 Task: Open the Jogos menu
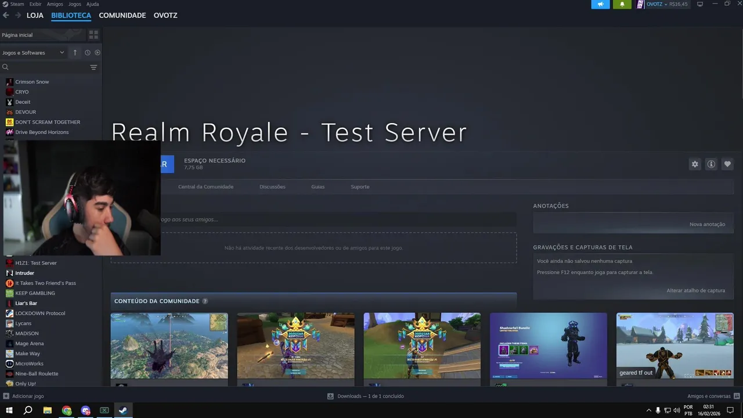(75, 4)
